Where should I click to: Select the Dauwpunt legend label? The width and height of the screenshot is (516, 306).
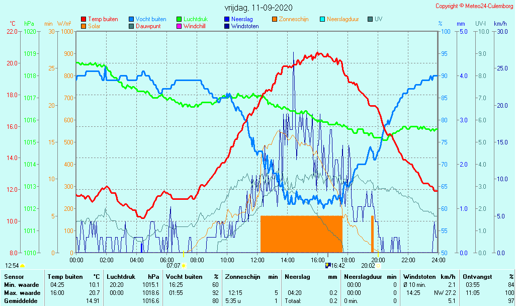(x=148, y=26)
